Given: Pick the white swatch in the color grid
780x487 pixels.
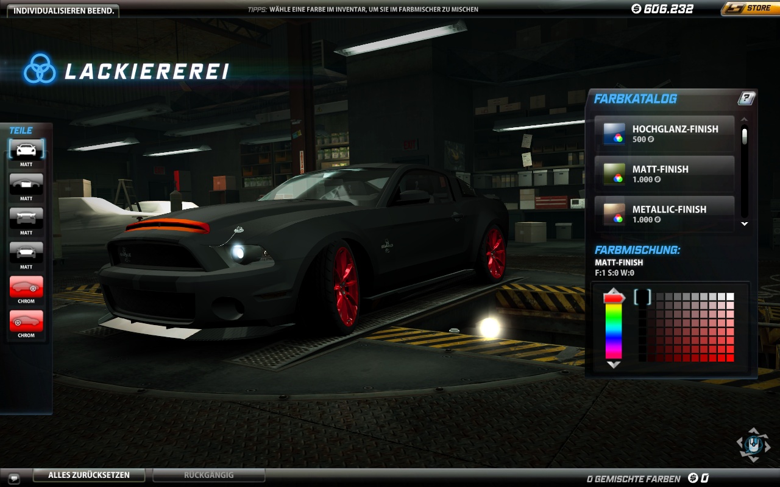Looking at the screenshot, I should (730, 296).
